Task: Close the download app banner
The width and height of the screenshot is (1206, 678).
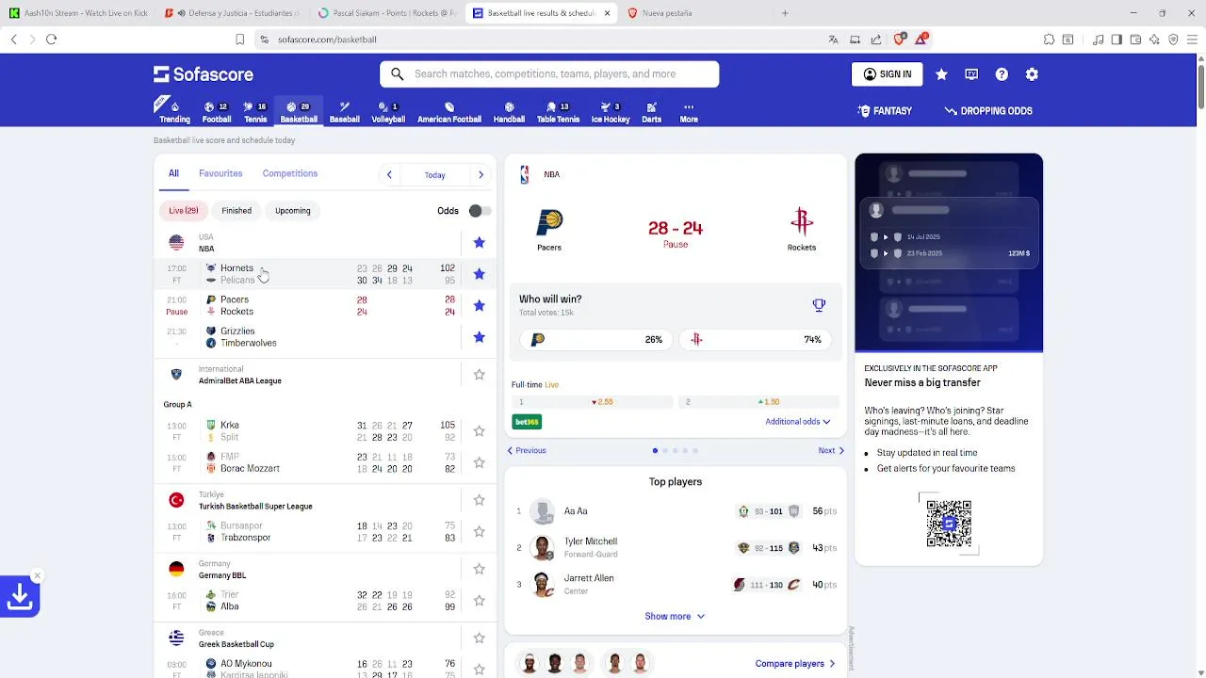Action: (37, 575)
